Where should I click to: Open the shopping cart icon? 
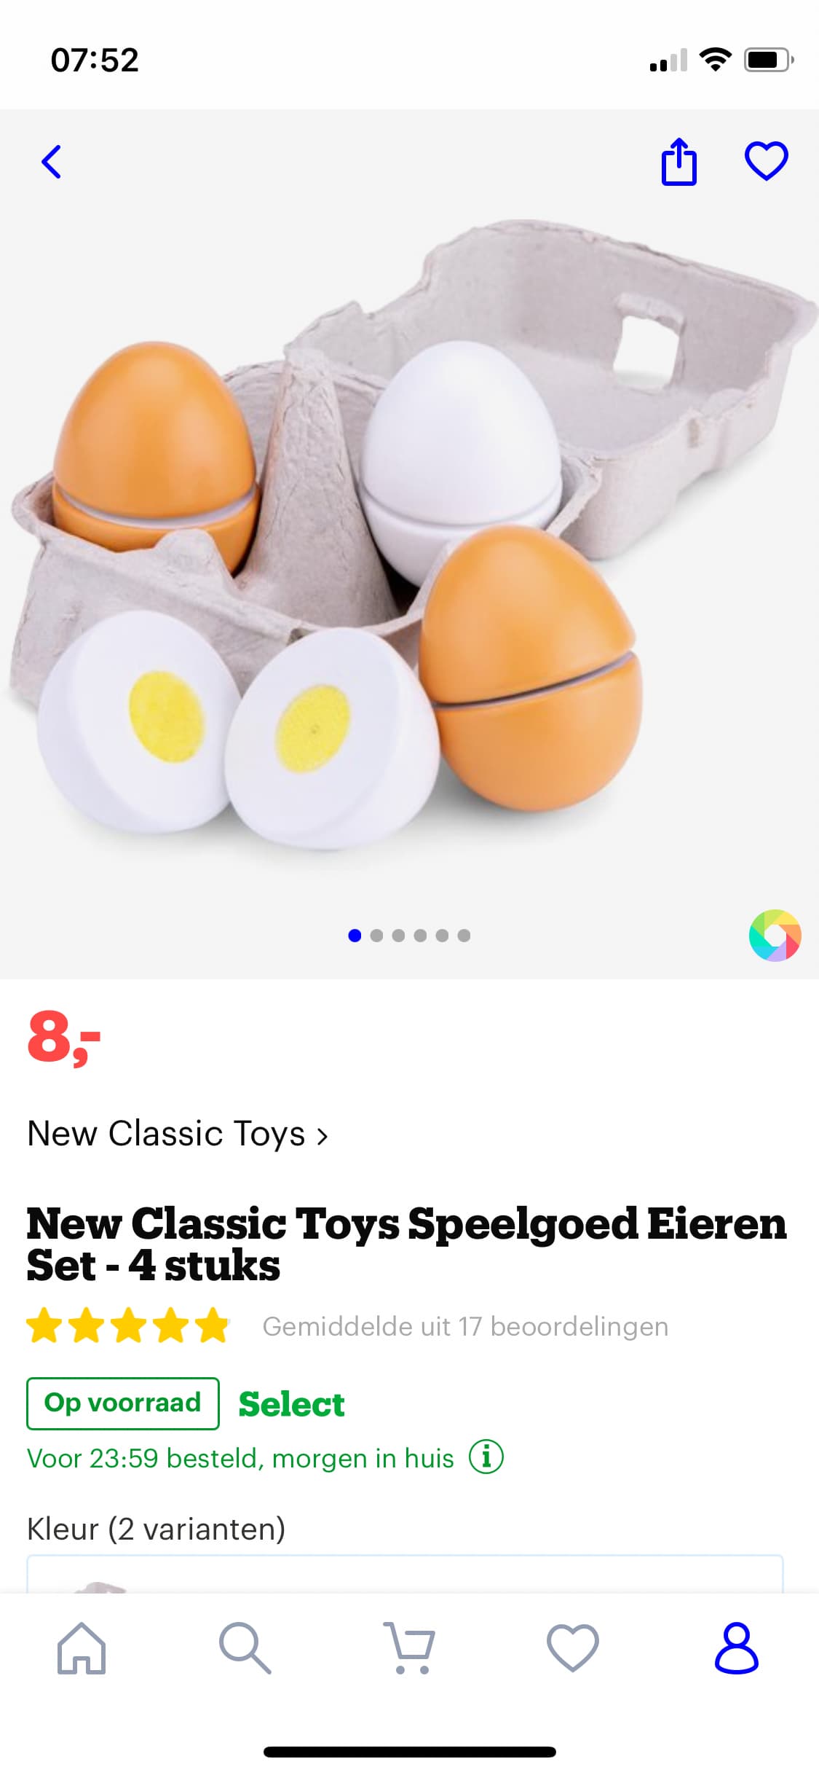[409, 1649]
